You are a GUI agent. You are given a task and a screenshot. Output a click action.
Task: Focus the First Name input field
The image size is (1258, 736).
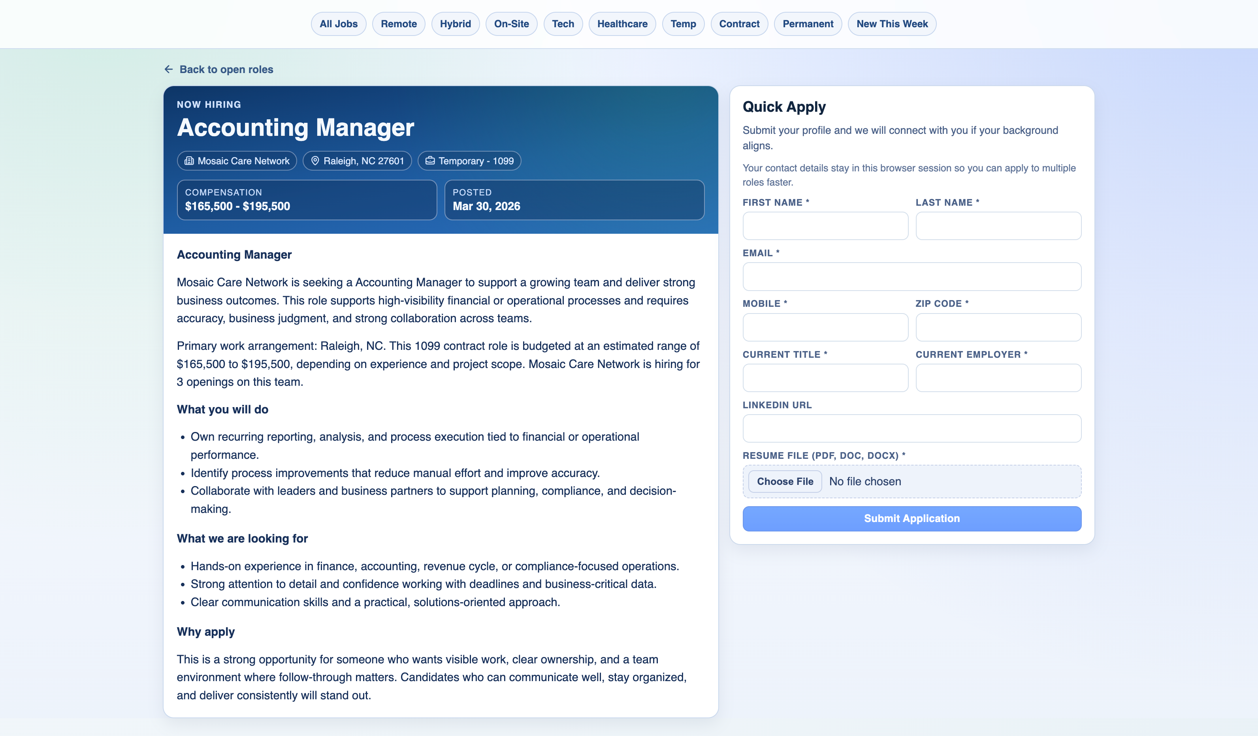click(825, 226)
